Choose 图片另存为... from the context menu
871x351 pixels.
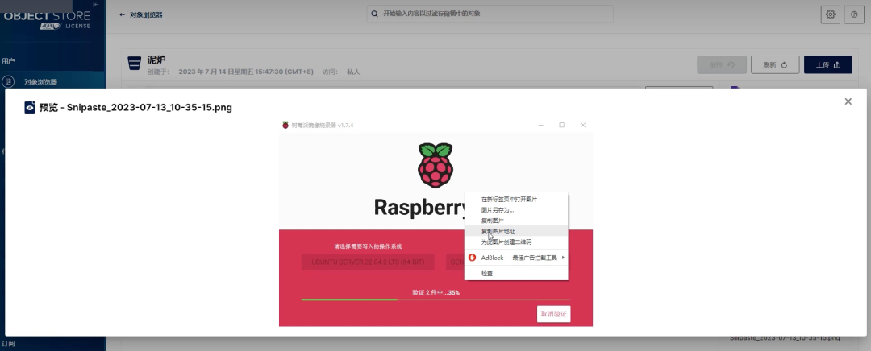(516, 209)
